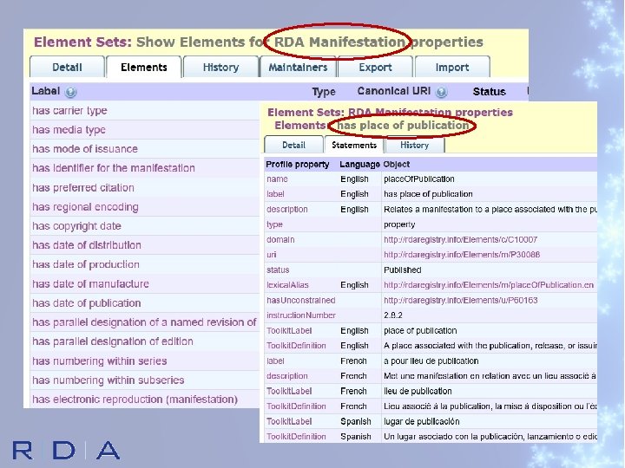Click the 'instructionNumber' profile property

(x=301, y=315)
